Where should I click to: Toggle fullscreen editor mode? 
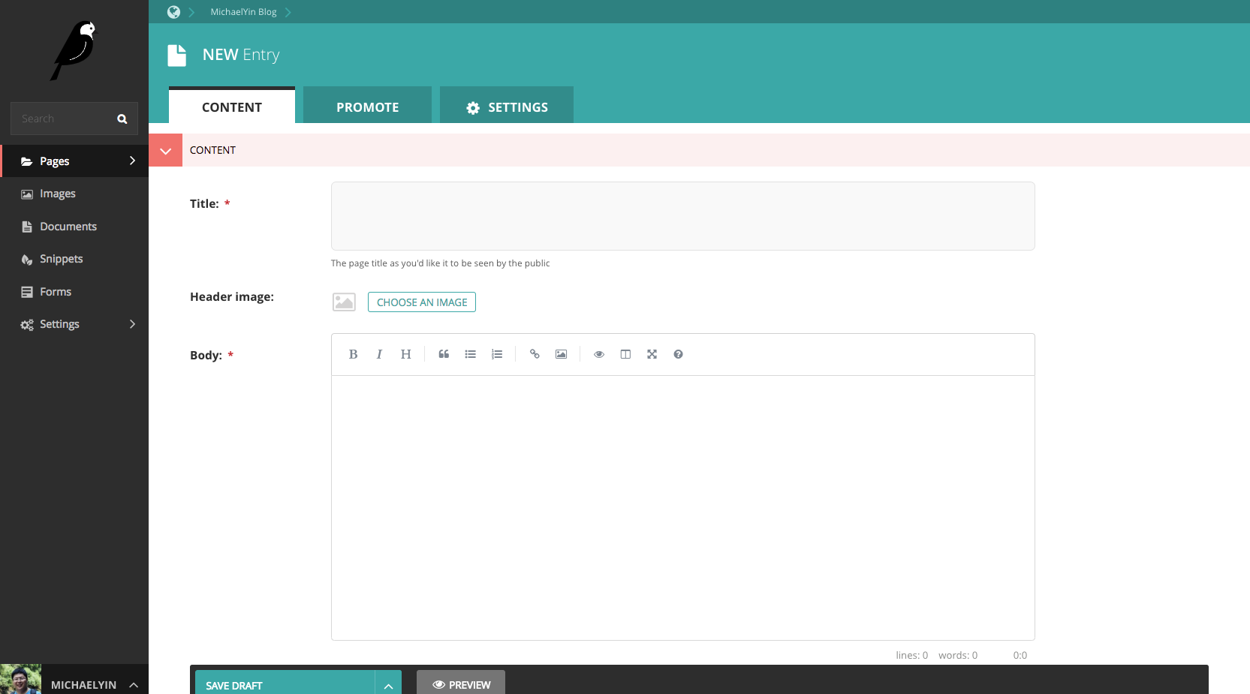click(x=652, y=354)
